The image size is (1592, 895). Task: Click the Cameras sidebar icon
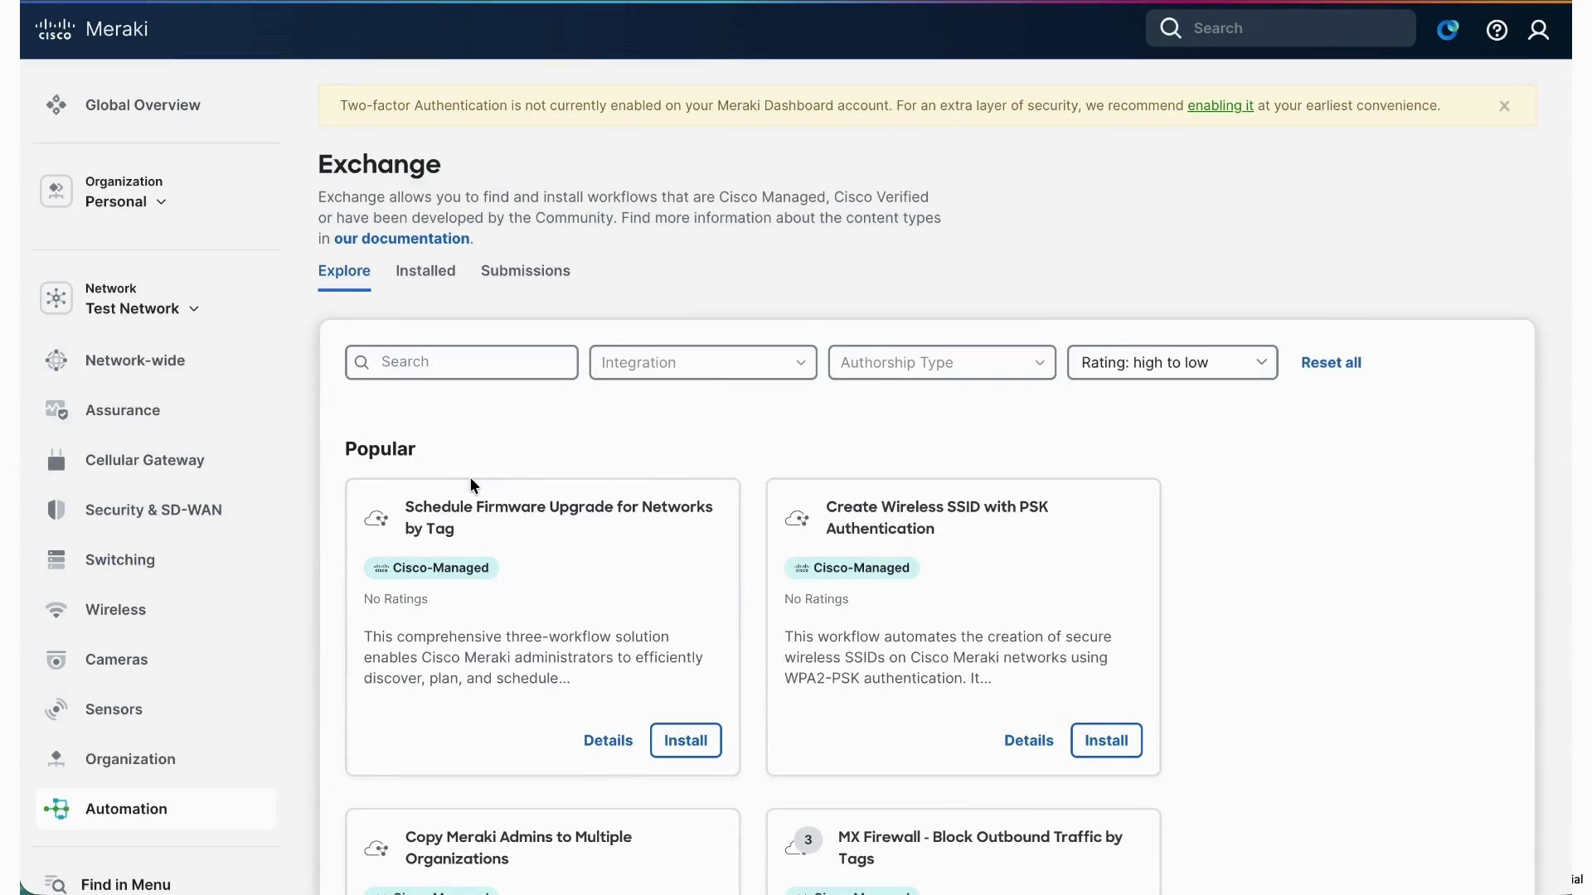click(56, 660)
